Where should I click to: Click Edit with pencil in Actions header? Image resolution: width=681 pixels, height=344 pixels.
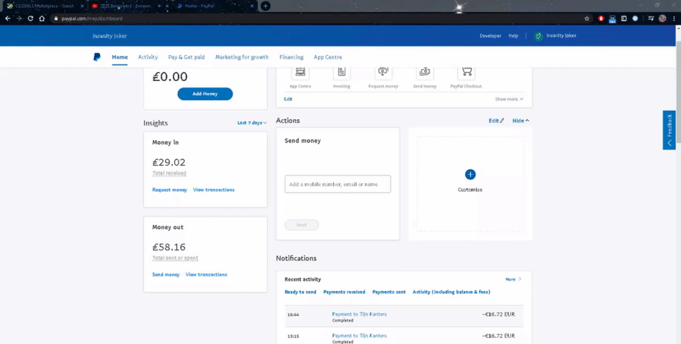pos(496,120)
